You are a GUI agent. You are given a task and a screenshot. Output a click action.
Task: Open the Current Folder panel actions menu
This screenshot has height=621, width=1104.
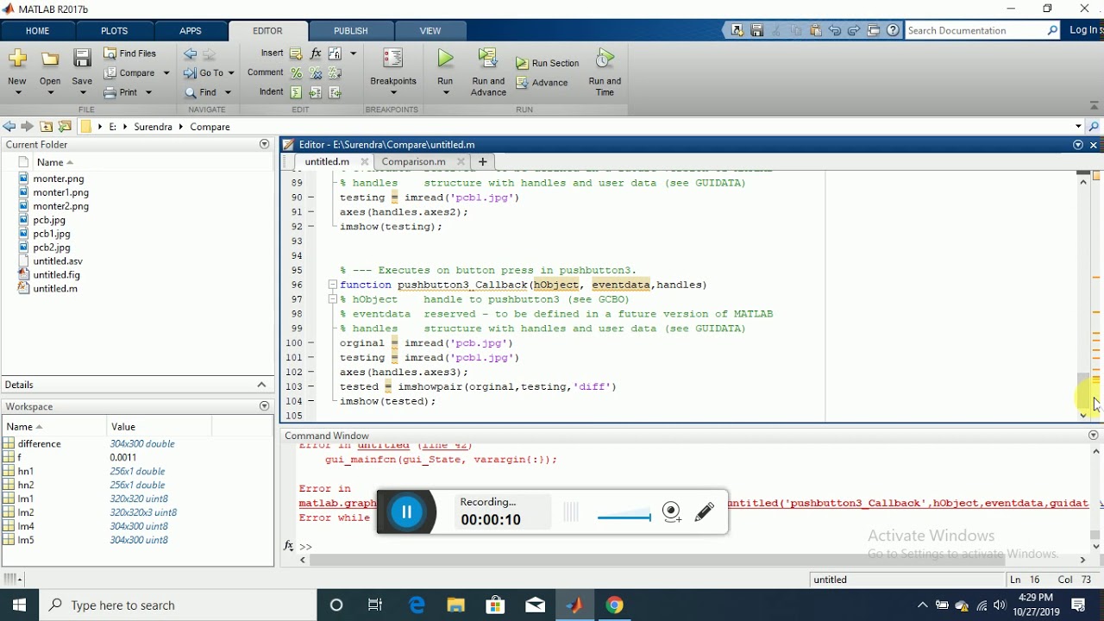[264, 144]
